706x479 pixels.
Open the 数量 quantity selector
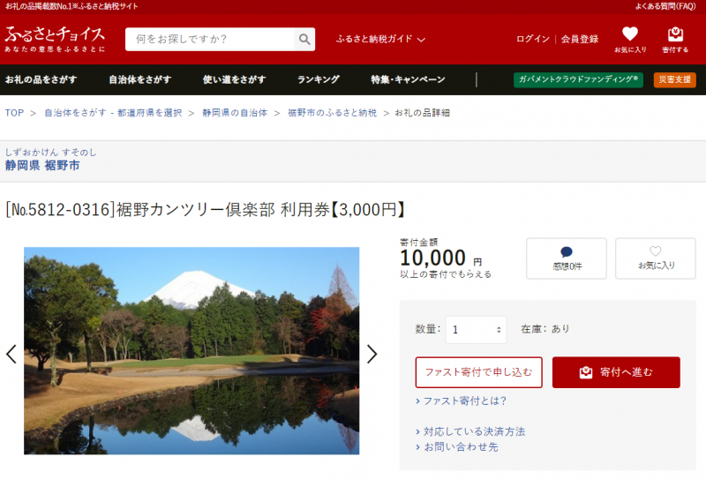pyautogui.click(x=476, y=330)
